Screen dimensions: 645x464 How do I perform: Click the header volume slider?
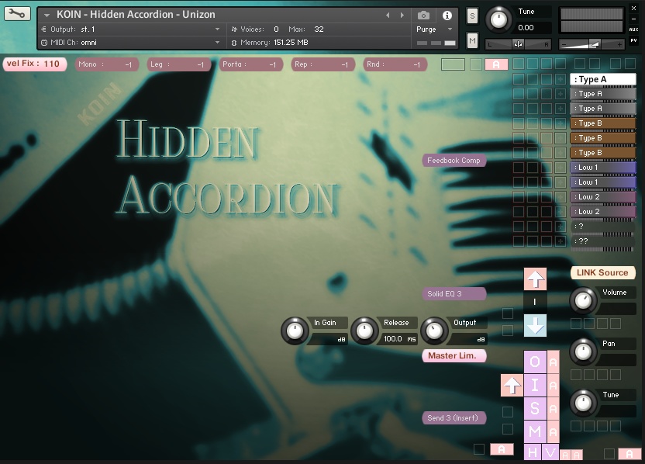(592, 44)
